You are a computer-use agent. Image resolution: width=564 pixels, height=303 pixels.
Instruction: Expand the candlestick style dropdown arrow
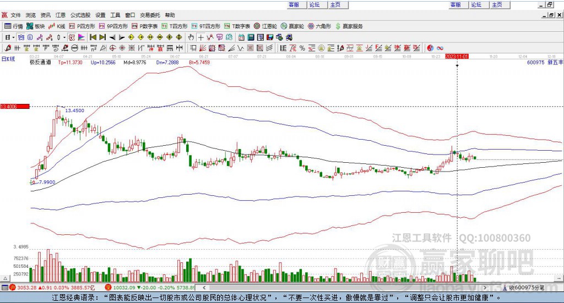point(64,37)
